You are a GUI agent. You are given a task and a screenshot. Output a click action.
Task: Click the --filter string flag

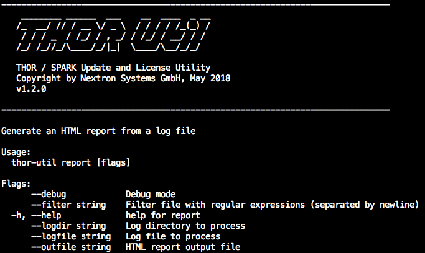(68, 205)
